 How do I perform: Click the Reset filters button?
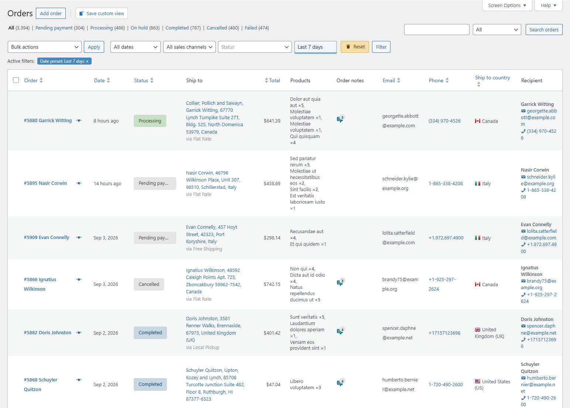pyautogui.click(x=355, y=47)
